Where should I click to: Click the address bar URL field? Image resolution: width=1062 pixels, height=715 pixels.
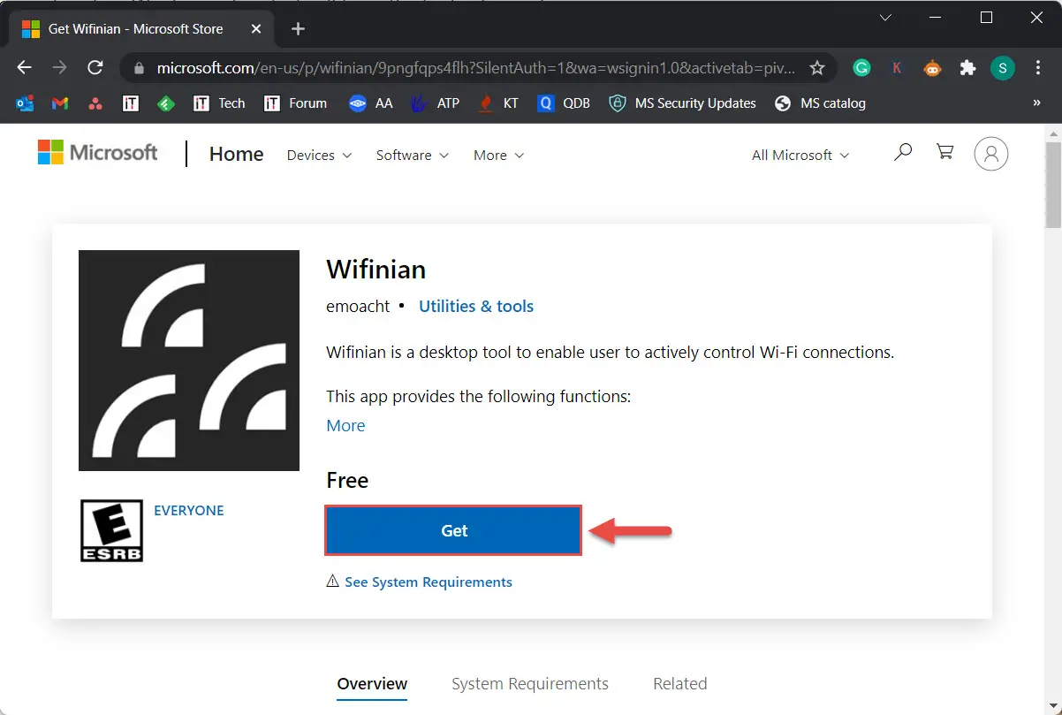[475, 68]
